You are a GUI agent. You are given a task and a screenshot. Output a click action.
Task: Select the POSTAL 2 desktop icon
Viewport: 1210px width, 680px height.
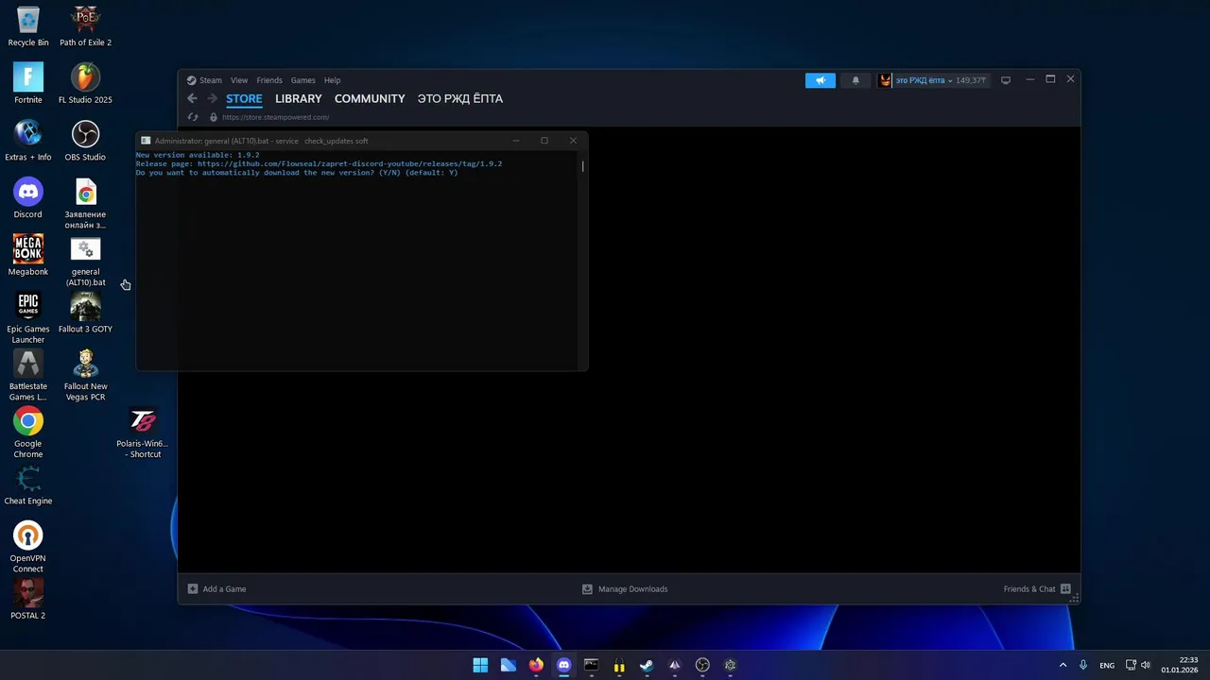28,599
